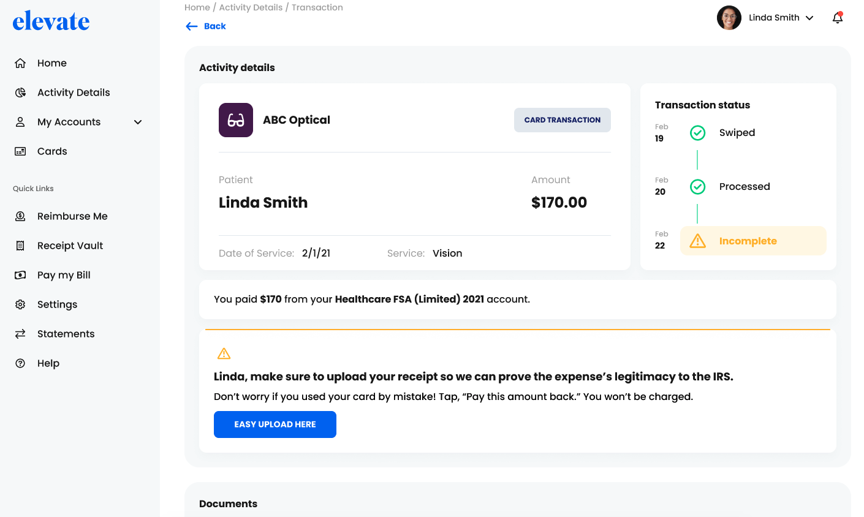Click the Statements arrows icon
The width and height of the screenshot is (864, 517).
coord(20,334)
